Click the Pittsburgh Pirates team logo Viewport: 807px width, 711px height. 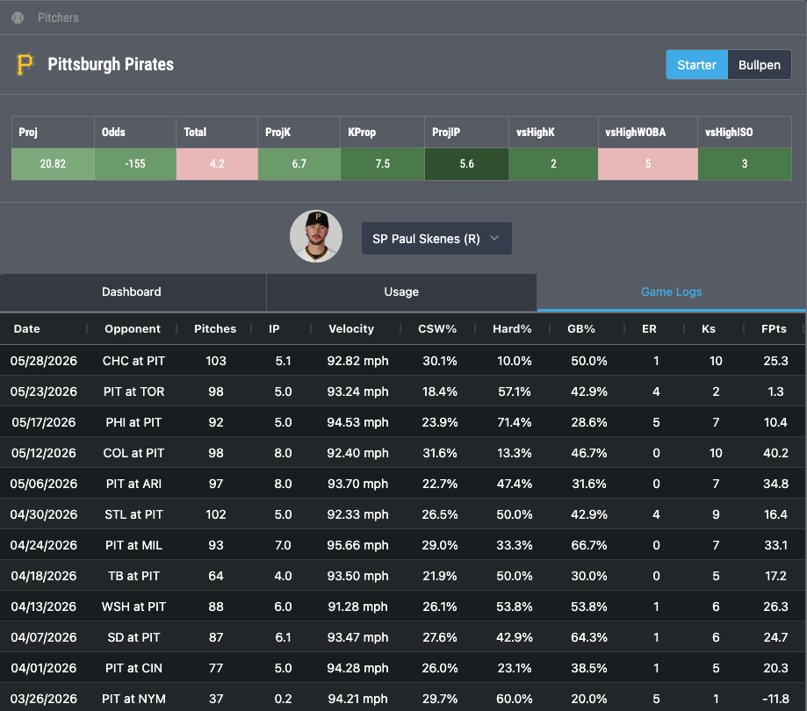tap(25, 64)
